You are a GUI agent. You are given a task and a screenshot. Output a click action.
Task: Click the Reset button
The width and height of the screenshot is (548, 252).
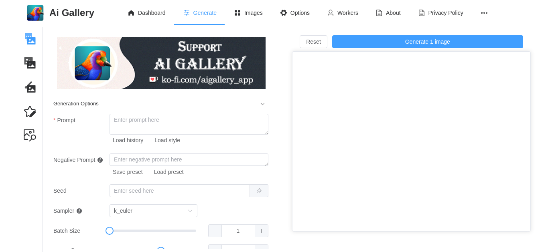313,42
